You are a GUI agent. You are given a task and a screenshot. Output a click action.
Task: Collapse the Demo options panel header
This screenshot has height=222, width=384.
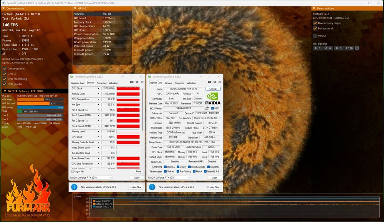[x=314, y=8]
